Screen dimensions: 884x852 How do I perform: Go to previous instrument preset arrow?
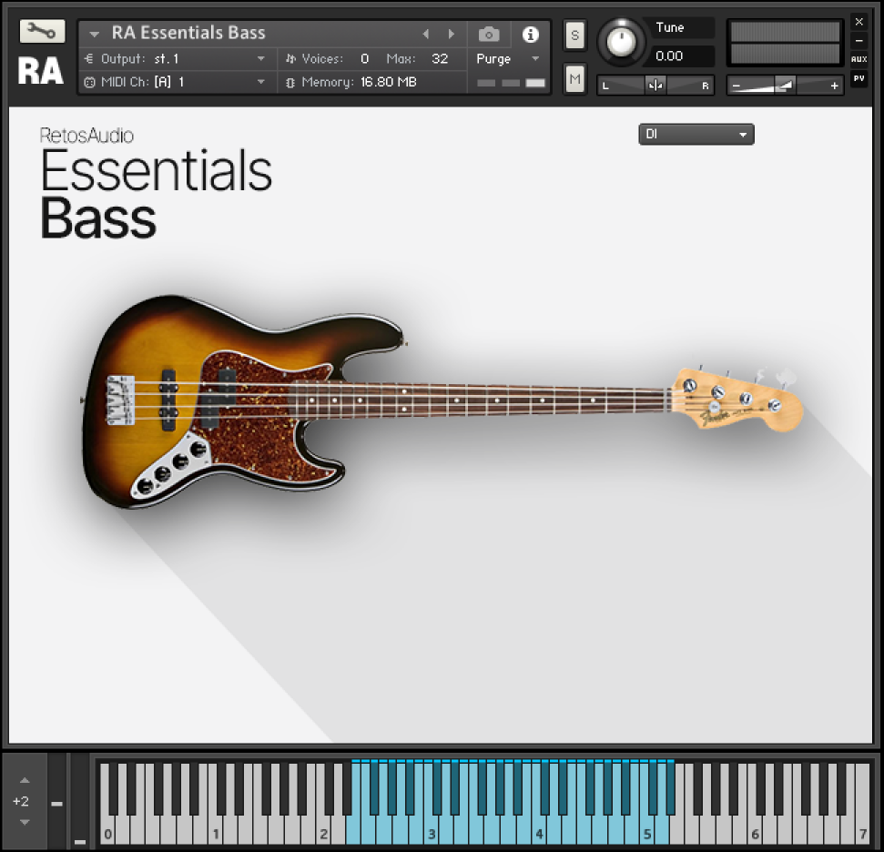click(425, 35)
